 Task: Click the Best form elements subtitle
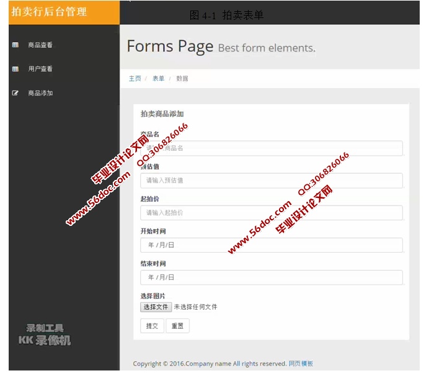267,48
